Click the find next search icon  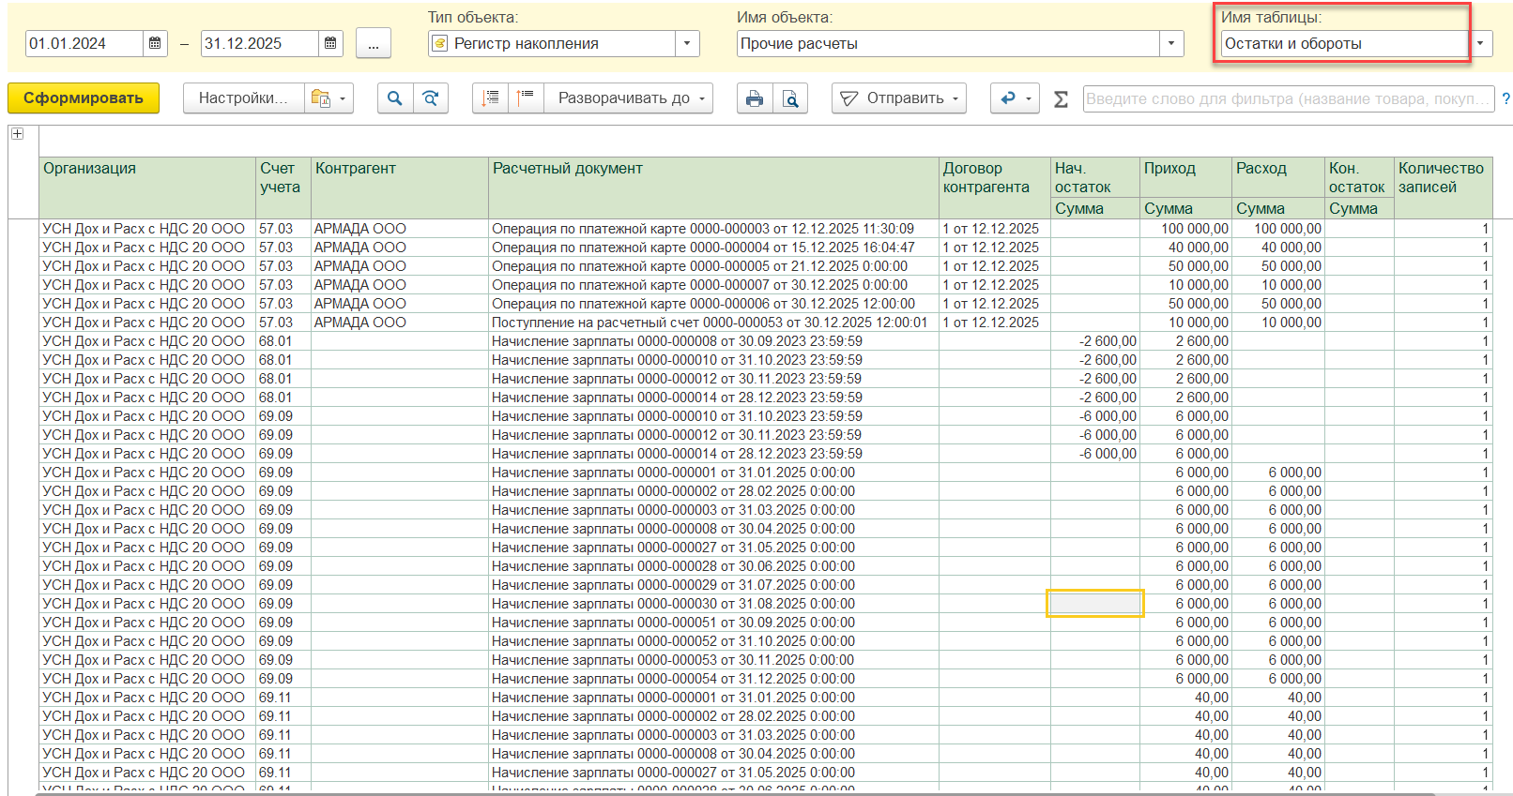coord(431,98)
